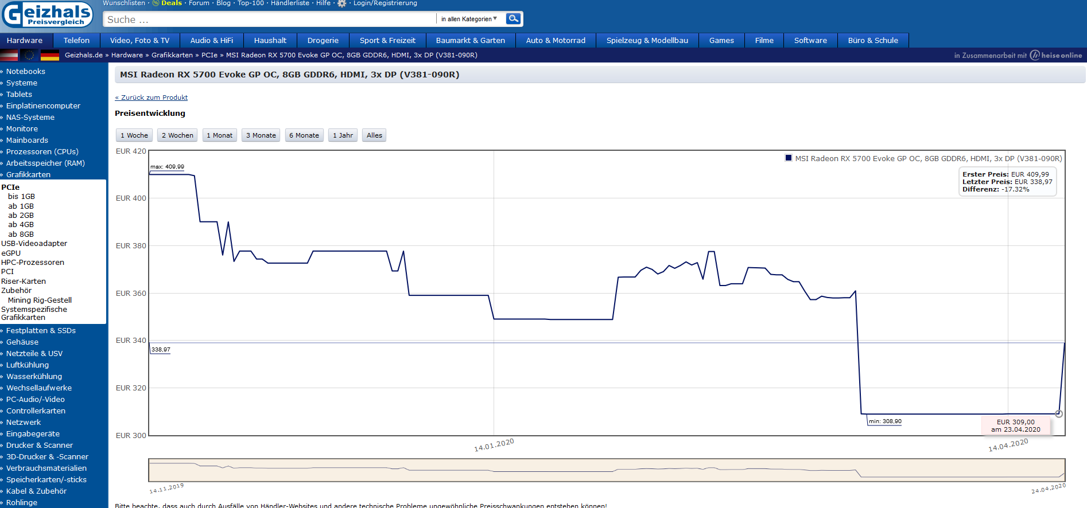Open Mining Rig-Gestell subcategory

(40, 300)
